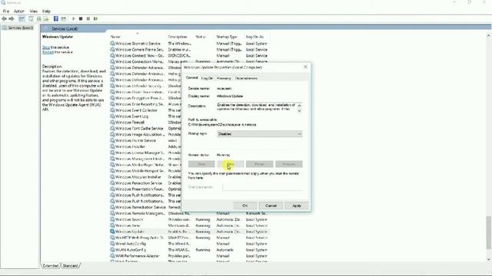Switch to the General tab in properties dialog
The width and height of the screenshot is (492, 276).
(x=191, y=78)
